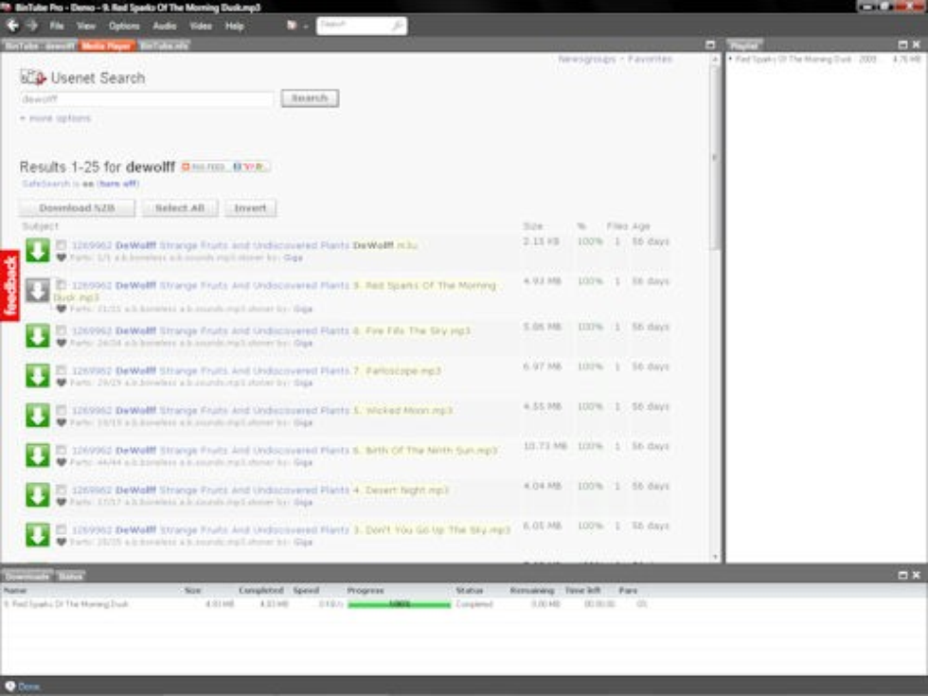Open the File menu
This screenshot has height=696, width=928.
click(57, 27)
